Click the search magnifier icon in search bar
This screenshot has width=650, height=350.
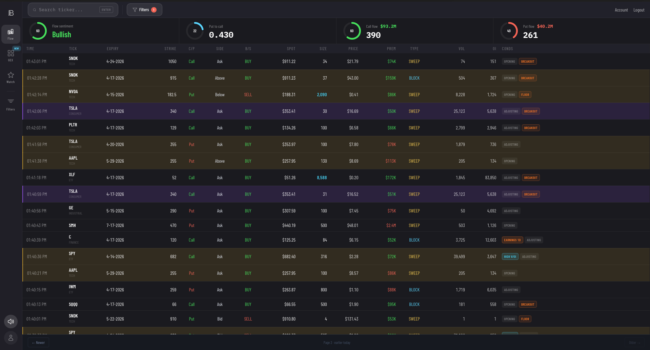coord(34,9)
